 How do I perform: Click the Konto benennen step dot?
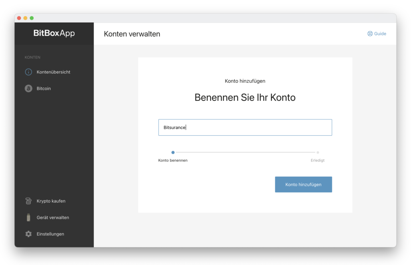[173, 153]
